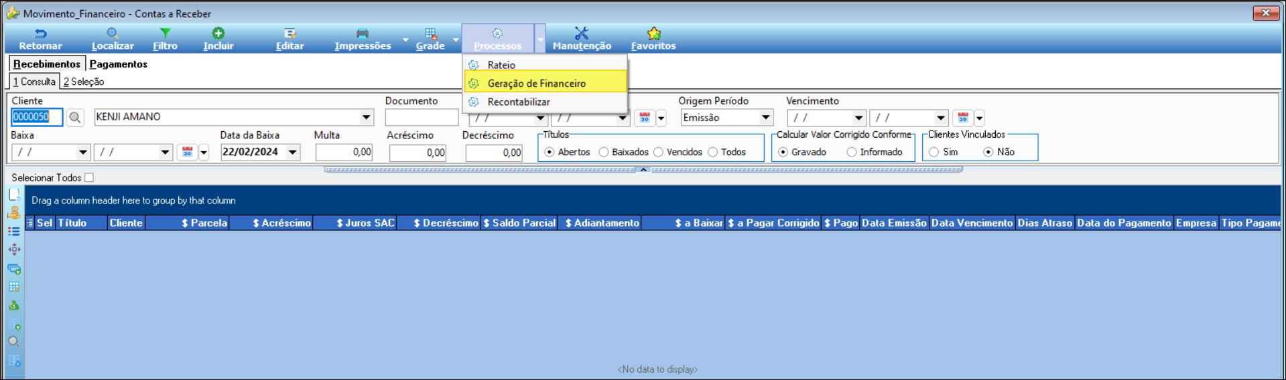Select the Vencidos radio button
This screenshot has width=1286, height=380.
658,152
